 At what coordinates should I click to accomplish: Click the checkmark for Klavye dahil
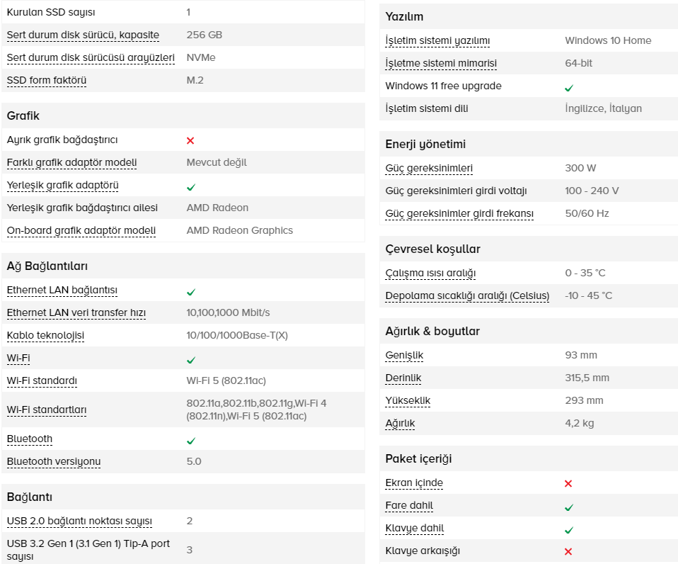point(569,530)
